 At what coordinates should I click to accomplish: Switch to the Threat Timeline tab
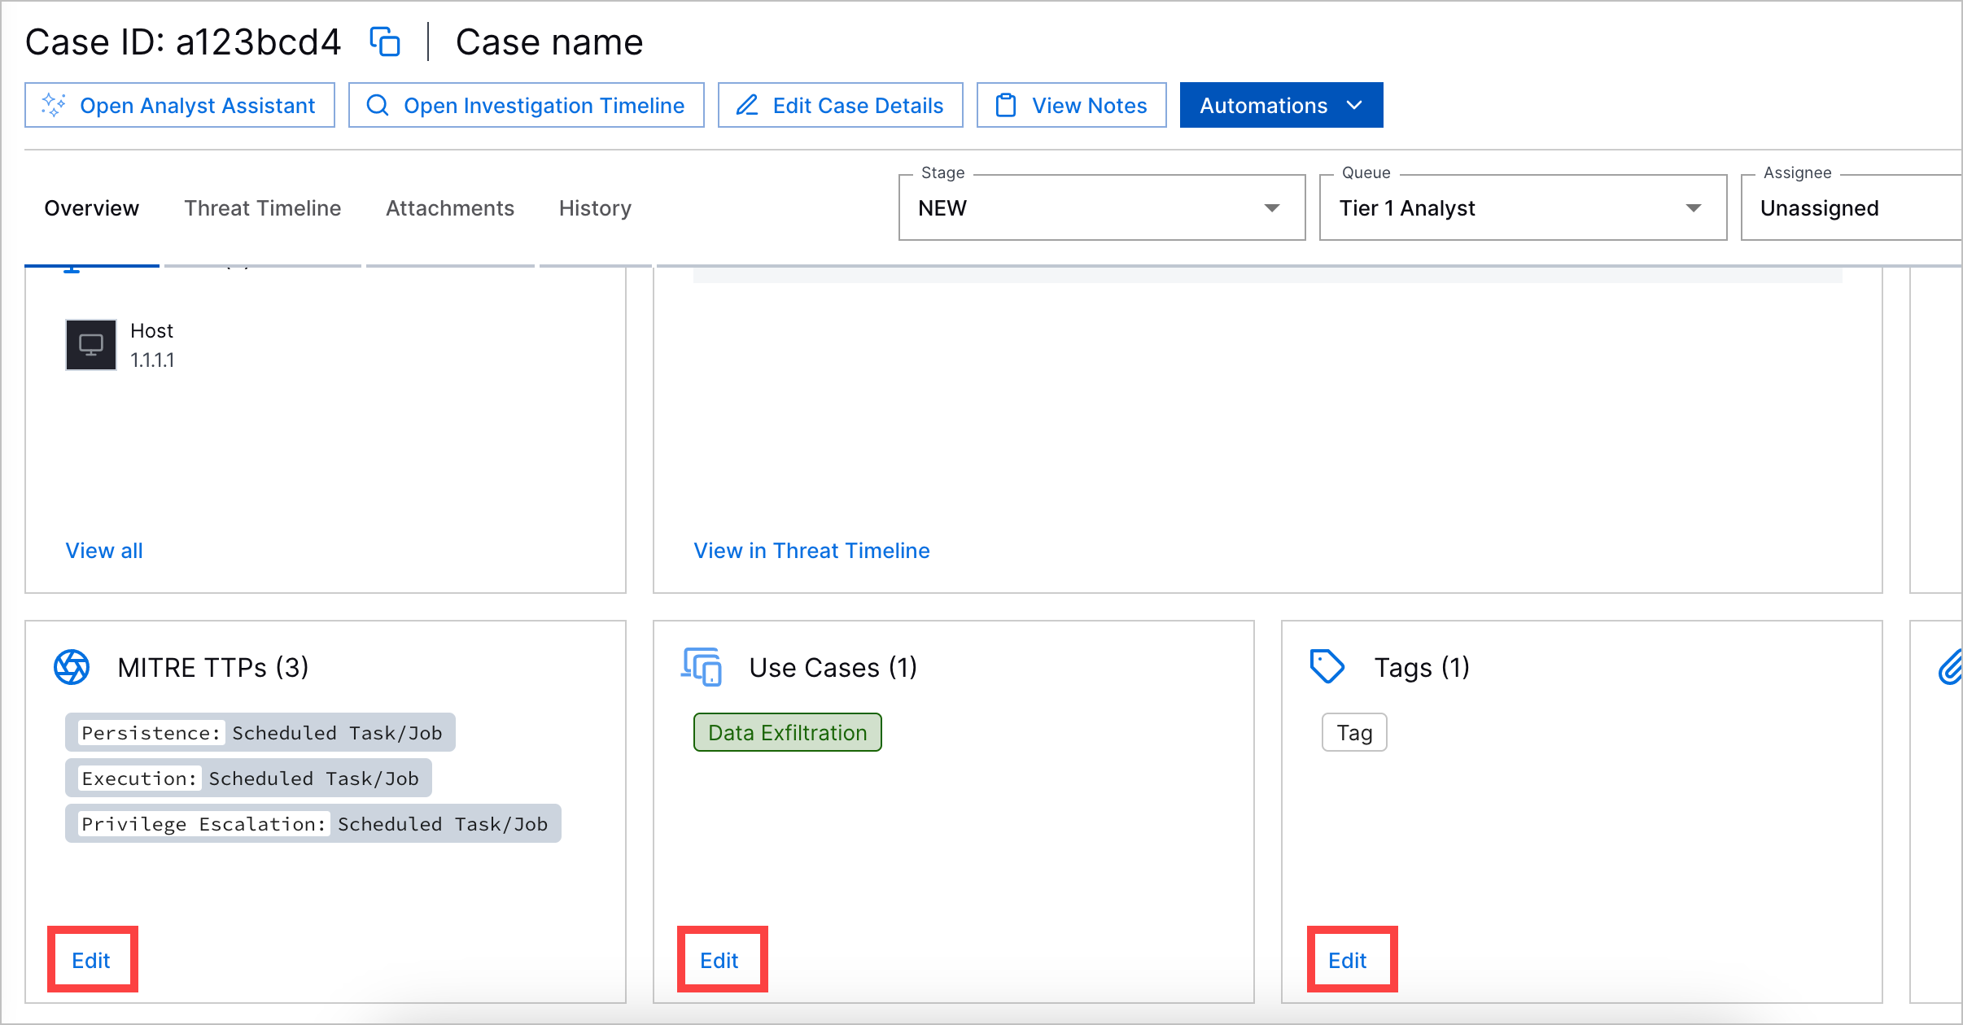point(262,207)
